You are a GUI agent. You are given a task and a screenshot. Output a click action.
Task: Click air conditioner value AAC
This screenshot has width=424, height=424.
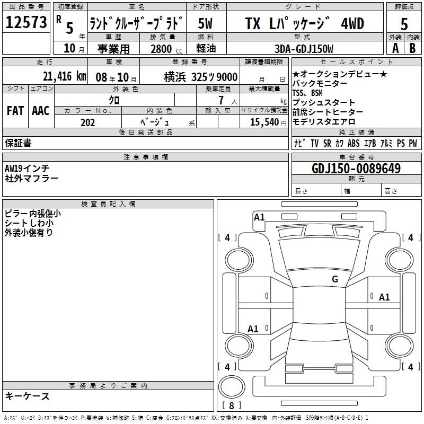click(41, 111)
